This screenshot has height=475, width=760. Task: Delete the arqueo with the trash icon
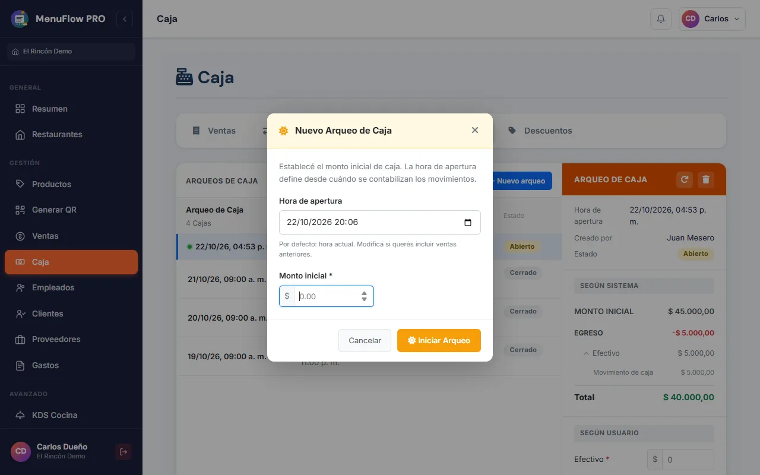click(706, 179)
